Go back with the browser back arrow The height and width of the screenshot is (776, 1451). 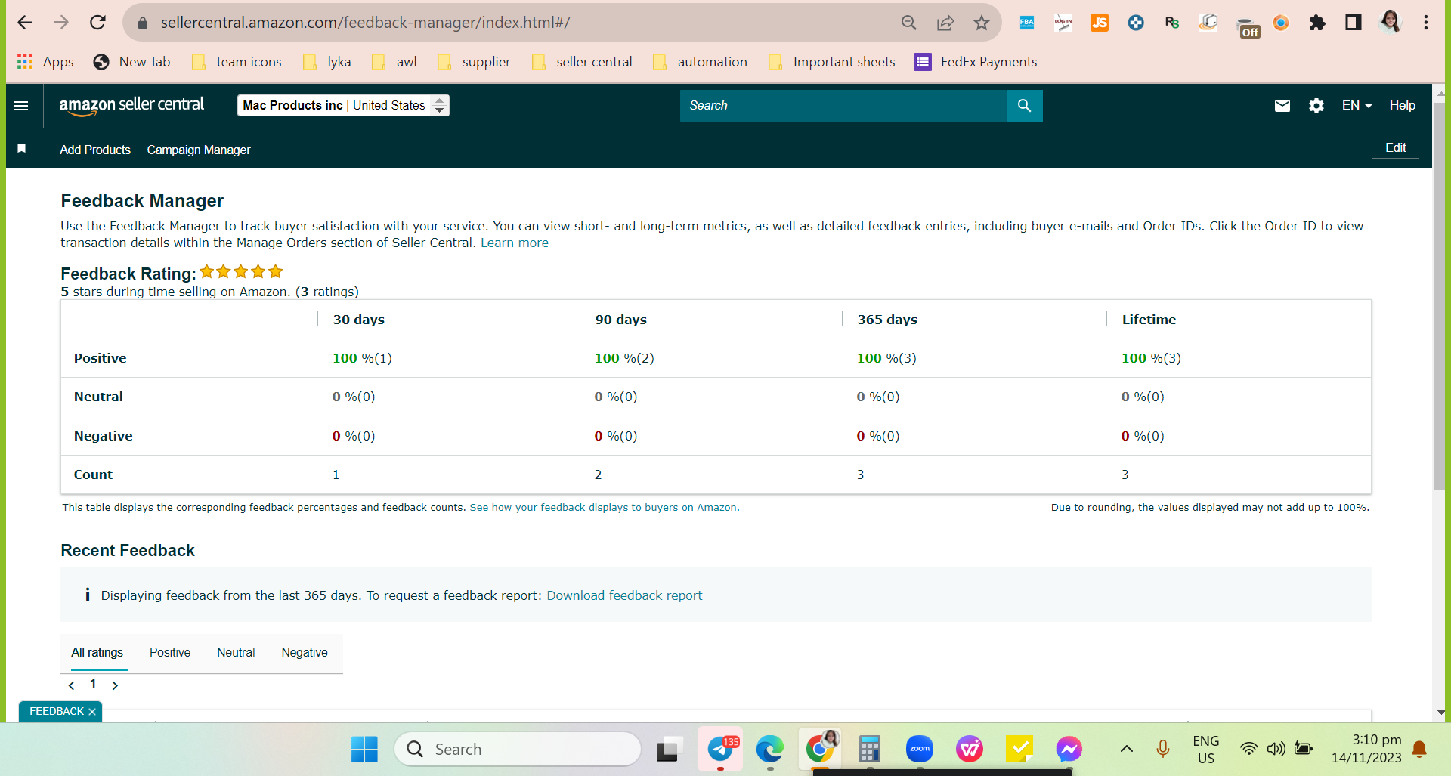25,23
